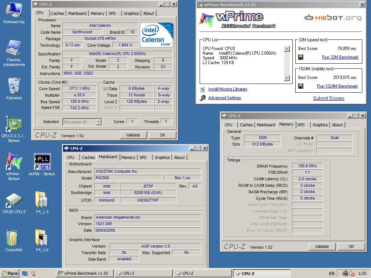Click the Install Missing Libraries icon
Image resolution: width=371 pixels, height=278 pixels.
pyautogui.click(x=202, y=89)
